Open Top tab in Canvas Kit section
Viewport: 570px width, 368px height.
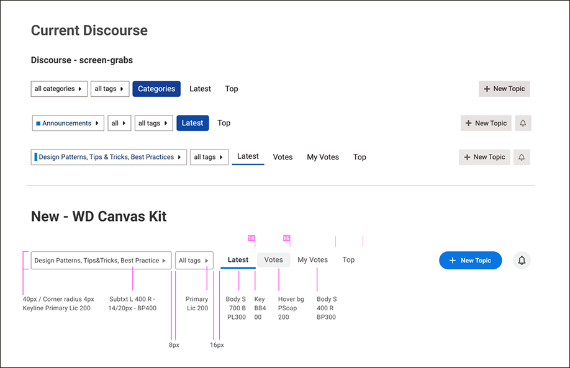(348, 260)
